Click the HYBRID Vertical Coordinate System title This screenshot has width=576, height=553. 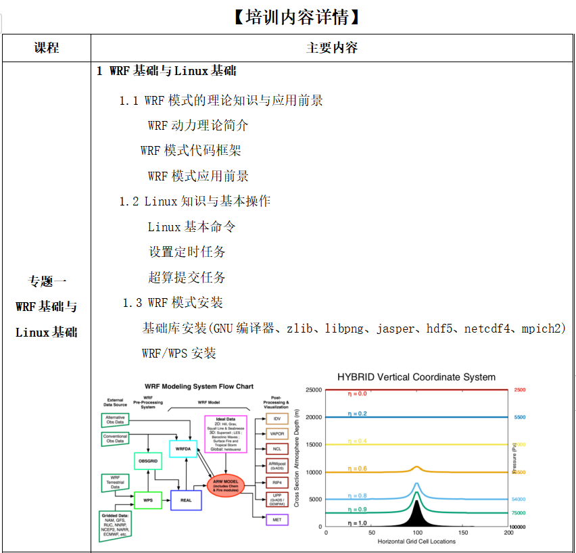(x=416, y=377)
